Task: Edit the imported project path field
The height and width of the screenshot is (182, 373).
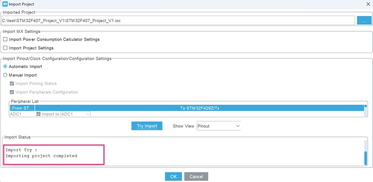Action: coord(178,20)
